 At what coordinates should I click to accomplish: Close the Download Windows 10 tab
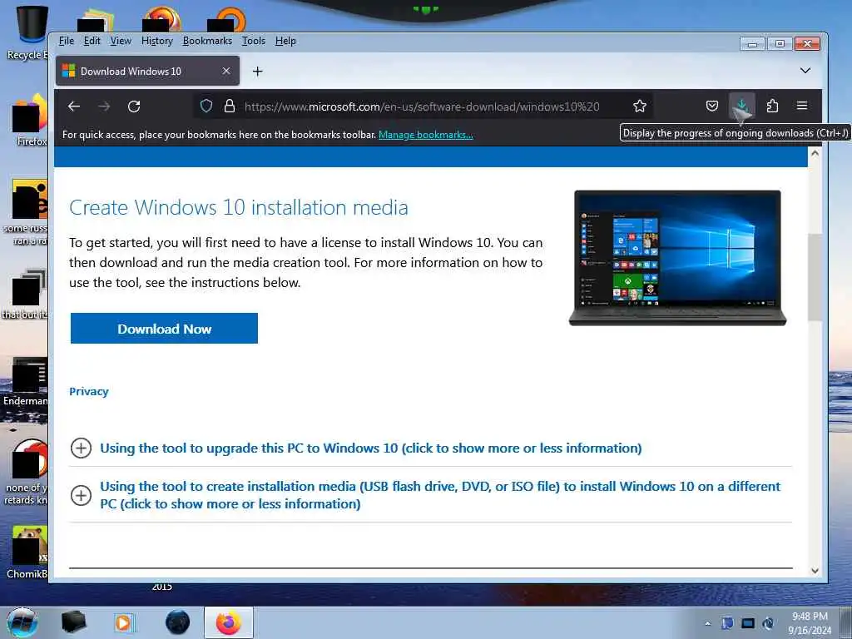coord(226,72)
